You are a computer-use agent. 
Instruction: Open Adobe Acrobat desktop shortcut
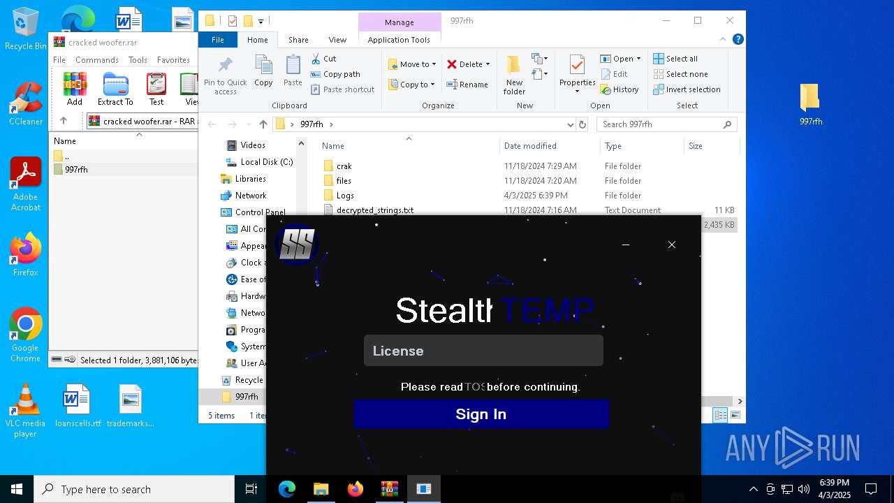(25, 184)
